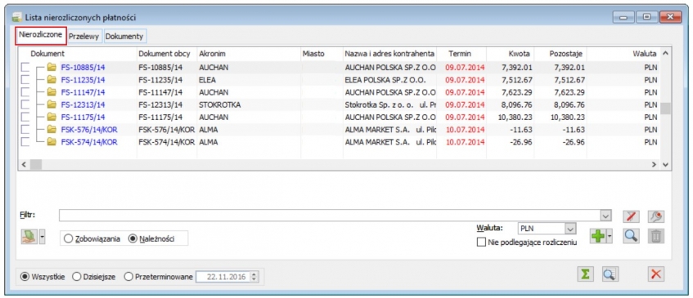Click the list's scroll down arrow
This screenshot has width=693, height=298.
click(666, 164)
